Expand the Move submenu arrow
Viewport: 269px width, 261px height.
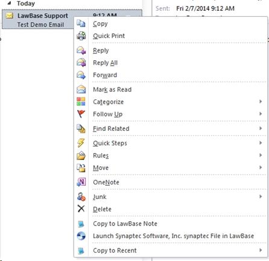coord(261,168)
